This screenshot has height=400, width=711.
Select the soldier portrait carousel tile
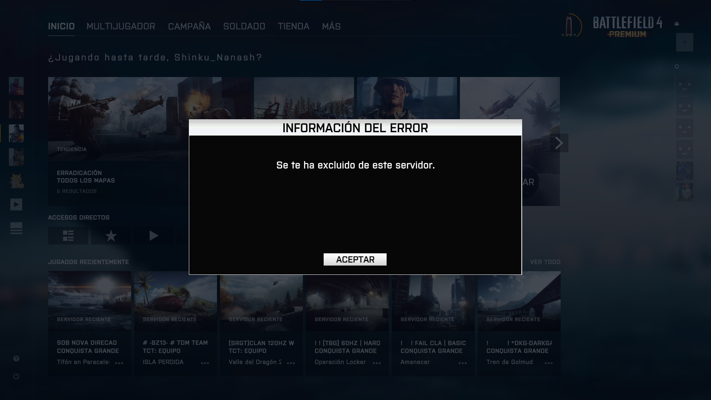coord(407,98)
